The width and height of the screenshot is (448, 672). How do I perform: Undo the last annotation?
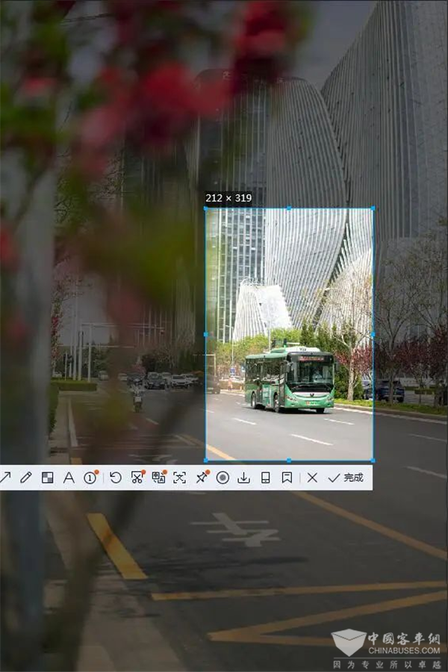(x=116, y=478)
